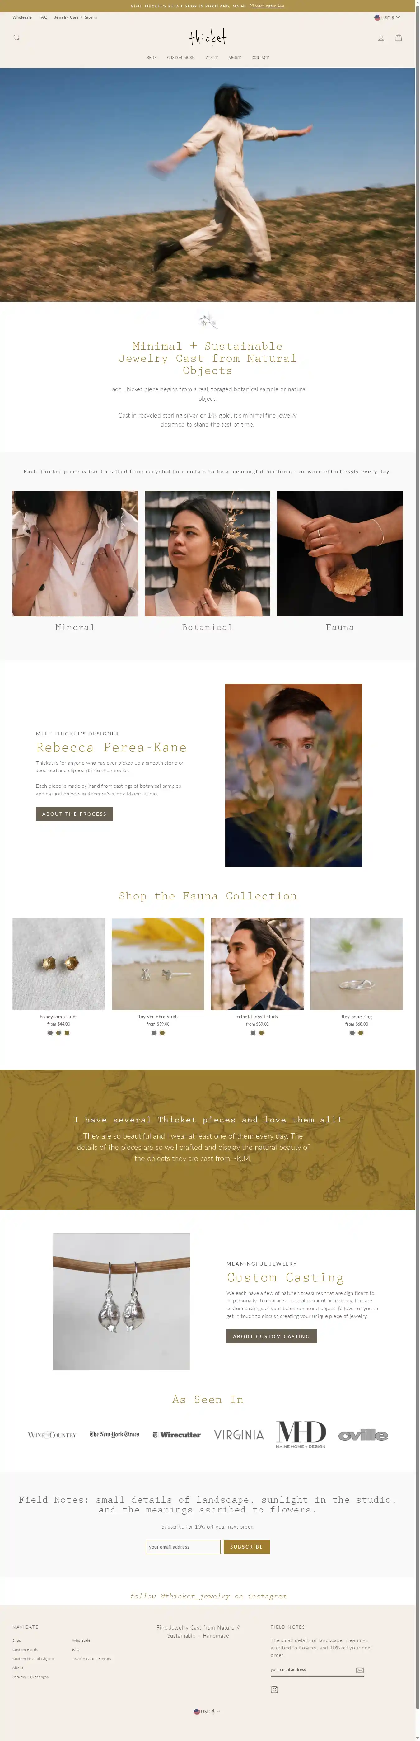Viewport: 420px width, 1741px height.
Task: Open the Botanical collection thumbnail
Action: (207, 553)
